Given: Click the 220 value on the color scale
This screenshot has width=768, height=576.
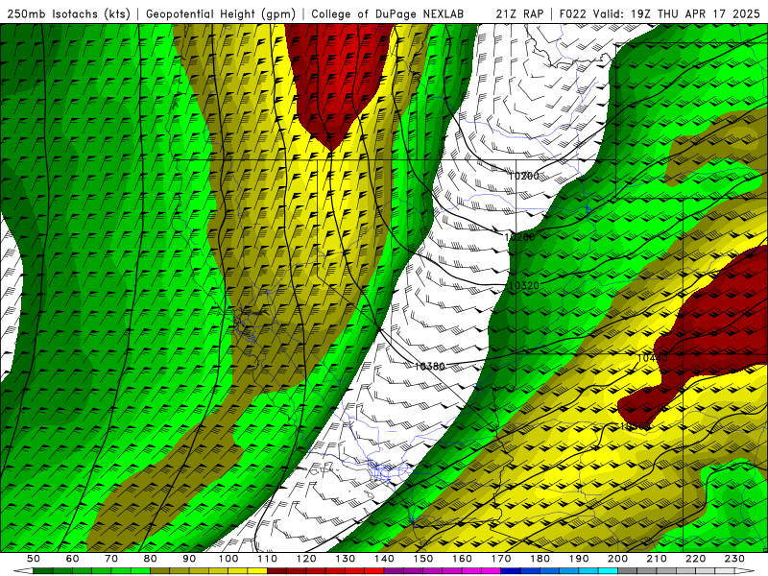Looking at the screenshot, I should (x=695, y=559).
